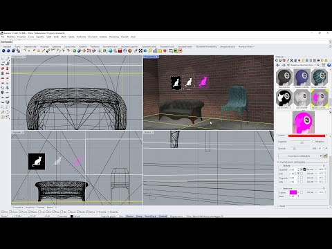The height and width of the screenshot is (249, 332).
Task: Switch to the Standard toolbar tab
Action: click(x=7, y=46)
